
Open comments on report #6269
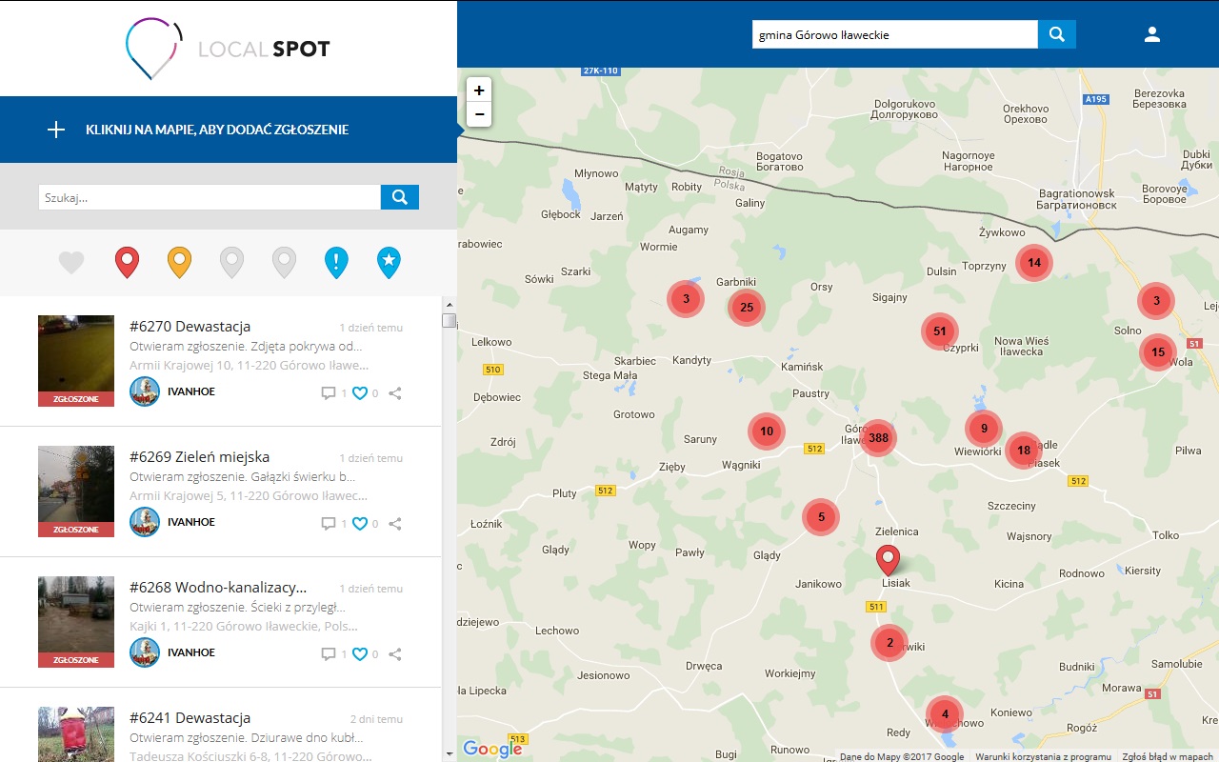pyautogui.click(x=329, y=524)
